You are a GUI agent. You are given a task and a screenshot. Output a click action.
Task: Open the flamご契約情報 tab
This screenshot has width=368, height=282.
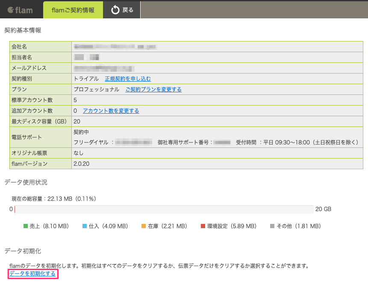coord(73,10)
